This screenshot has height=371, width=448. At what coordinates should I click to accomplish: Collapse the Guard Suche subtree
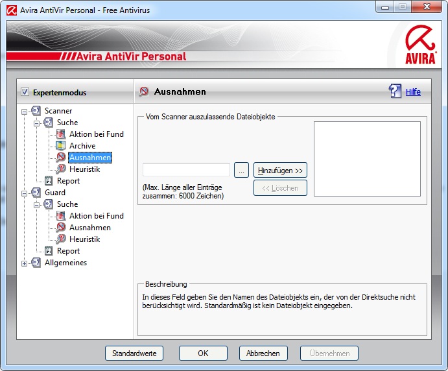[36, 205]
